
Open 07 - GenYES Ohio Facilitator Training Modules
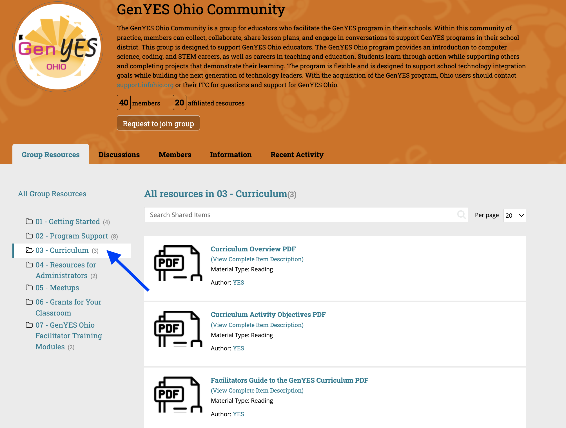(69, 336)
